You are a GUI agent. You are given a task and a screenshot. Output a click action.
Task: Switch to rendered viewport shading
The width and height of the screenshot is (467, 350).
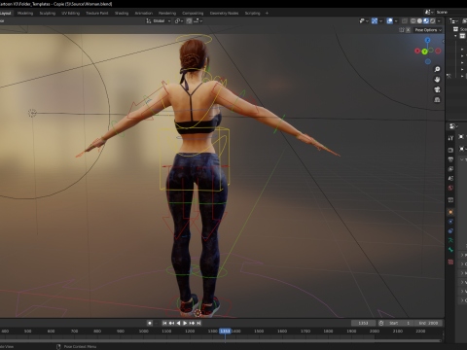coord(433,20)
